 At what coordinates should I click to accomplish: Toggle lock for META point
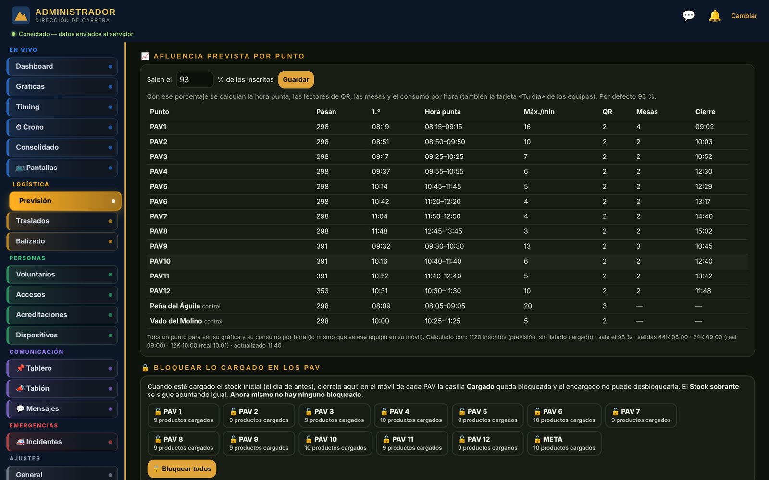pyautogui.click(x=564, y=443)
